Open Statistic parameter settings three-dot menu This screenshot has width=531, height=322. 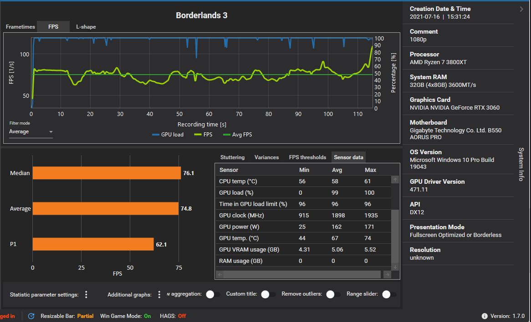coord(87,295)
